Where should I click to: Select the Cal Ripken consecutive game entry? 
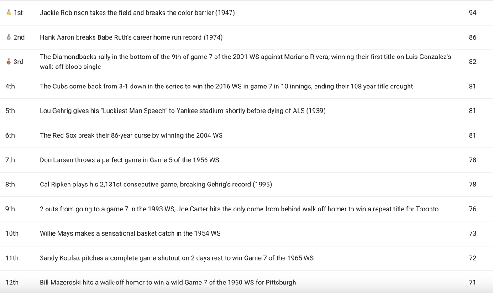point(156,185)
